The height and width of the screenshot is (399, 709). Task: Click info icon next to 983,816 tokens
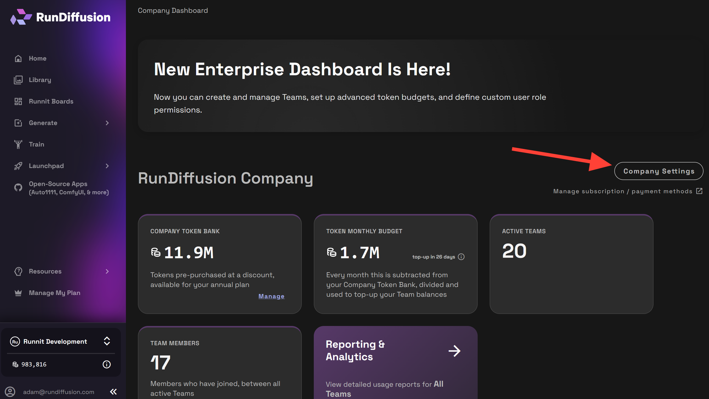[x=107, y=364]
